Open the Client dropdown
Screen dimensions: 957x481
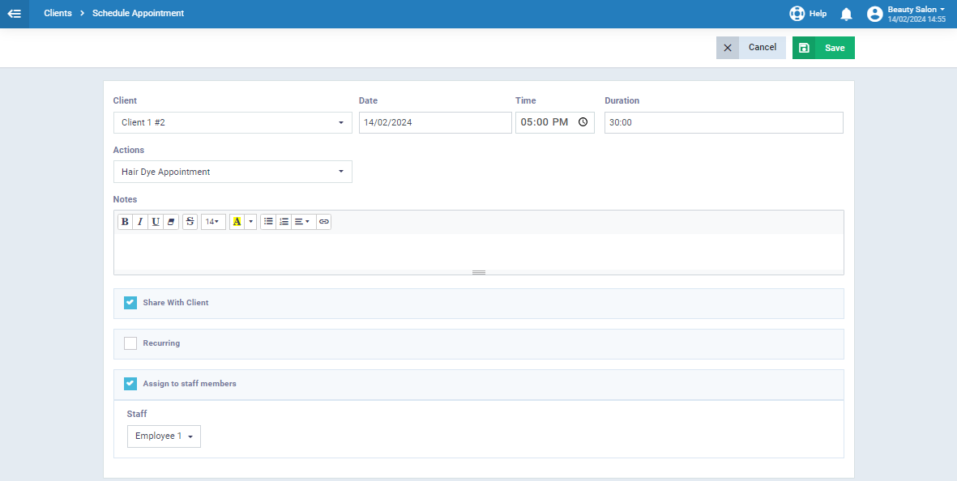[x=233, y=122]
